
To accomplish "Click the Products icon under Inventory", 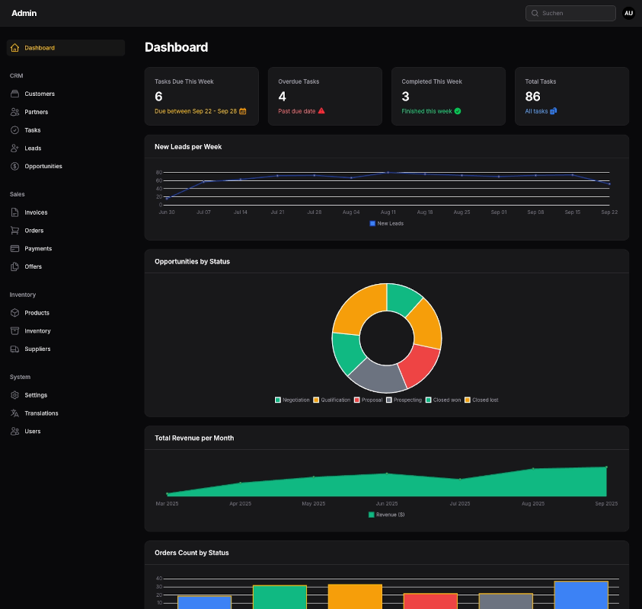I will pos(14,313).
